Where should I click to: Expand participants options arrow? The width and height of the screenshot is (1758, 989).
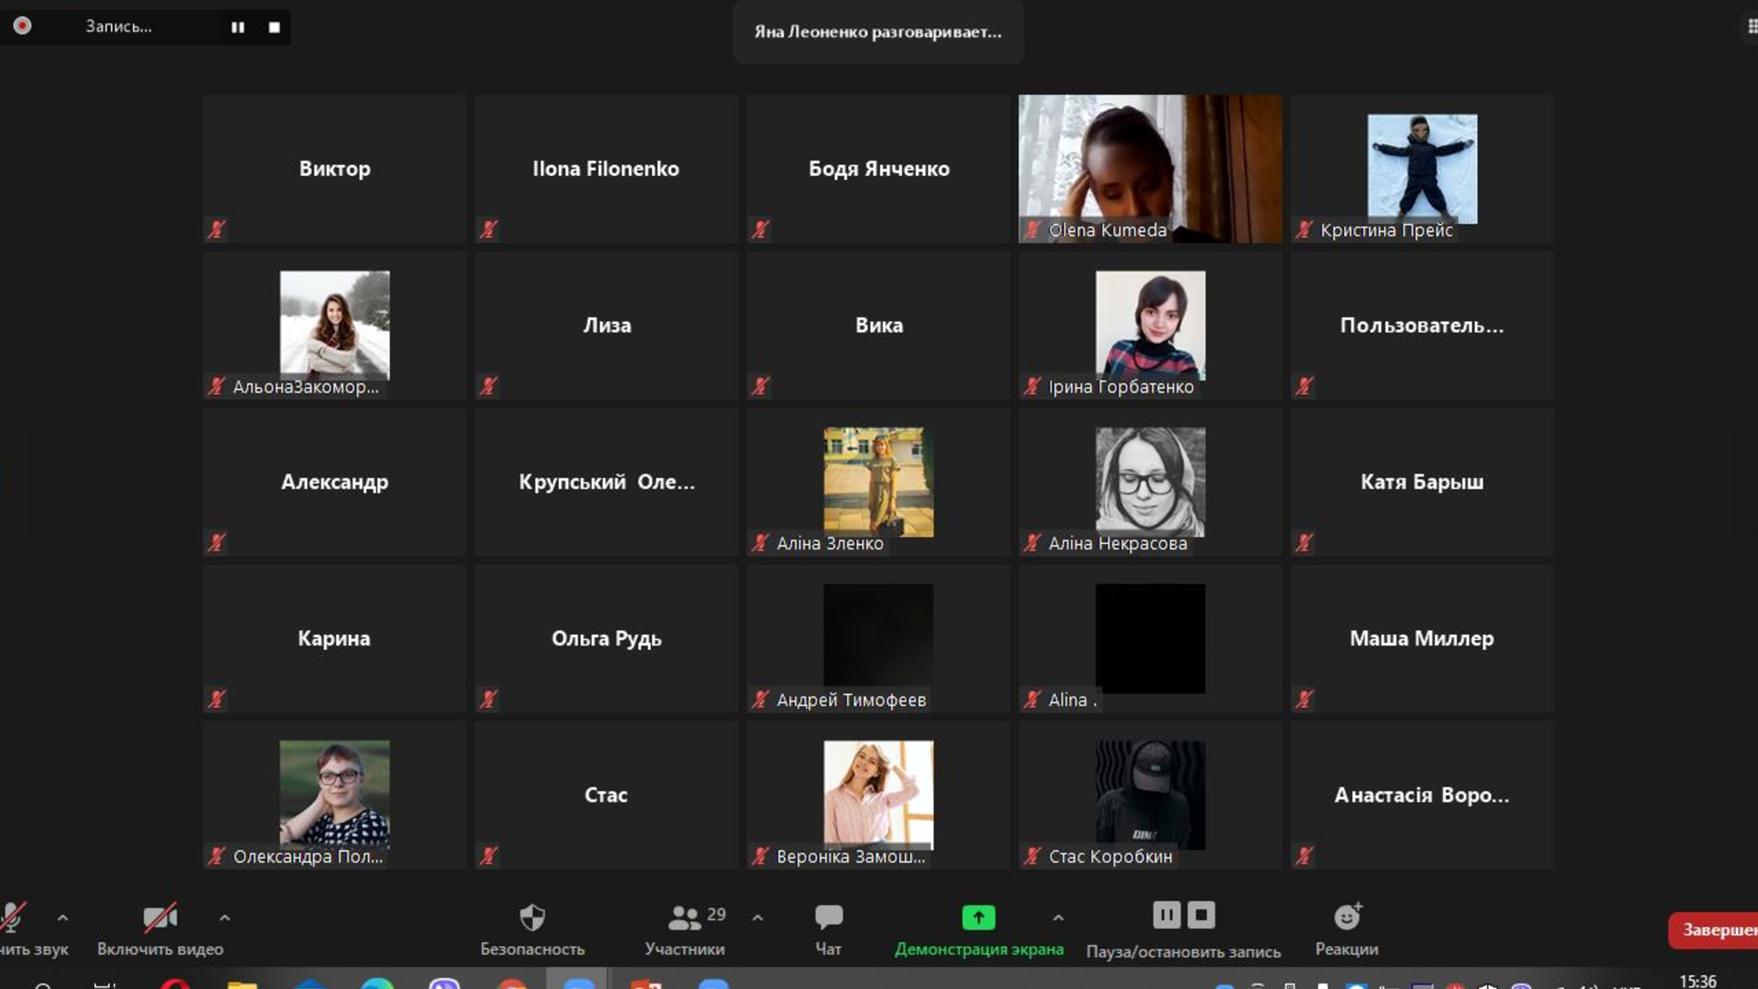pos(757,918)
